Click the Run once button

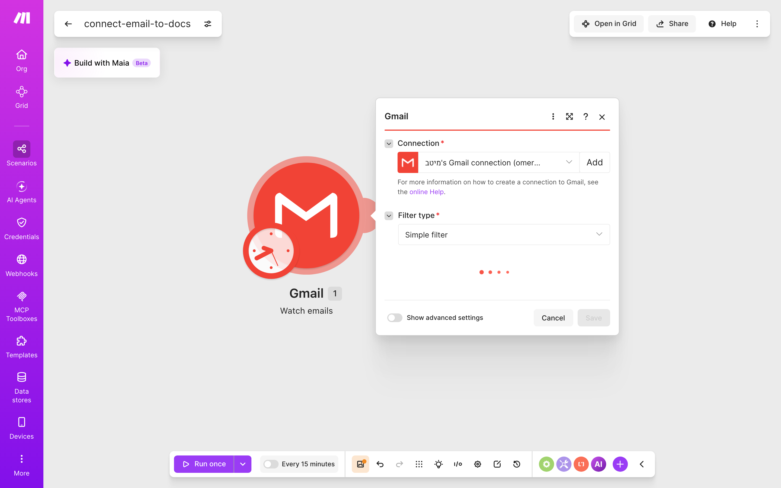[204, 464]
